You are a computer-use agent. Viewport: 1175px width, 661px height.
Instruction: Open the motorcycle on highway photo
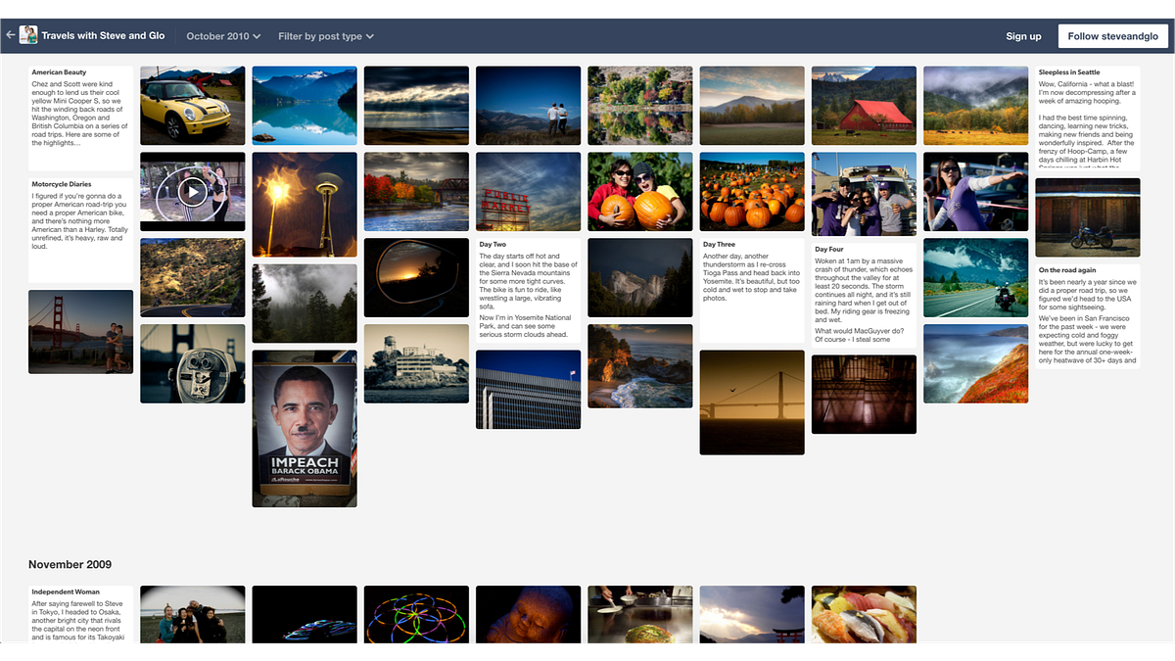pos(975,277)
